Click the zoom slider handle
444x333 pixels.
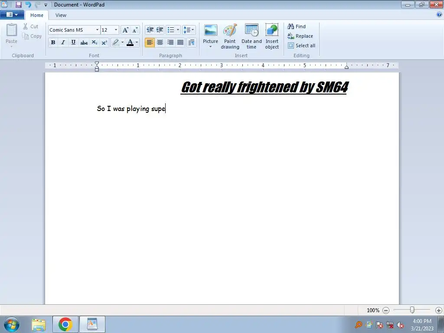[x=412, y=310]
